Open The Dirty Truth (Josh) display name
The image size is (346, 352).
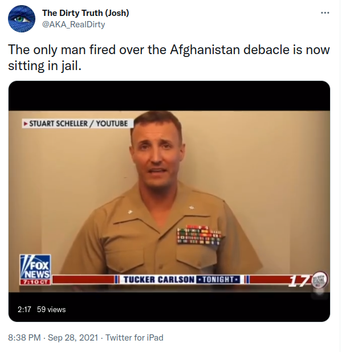coord(86,13)
